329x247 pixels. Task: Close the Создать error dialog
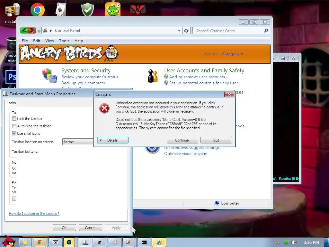[229, 95]
